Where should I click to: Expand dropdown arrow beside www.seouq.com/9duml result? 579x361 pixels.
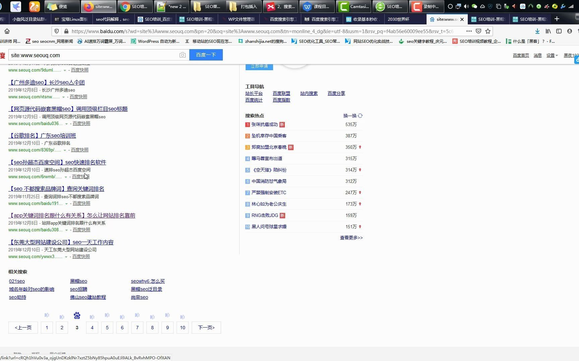point(65,70)
